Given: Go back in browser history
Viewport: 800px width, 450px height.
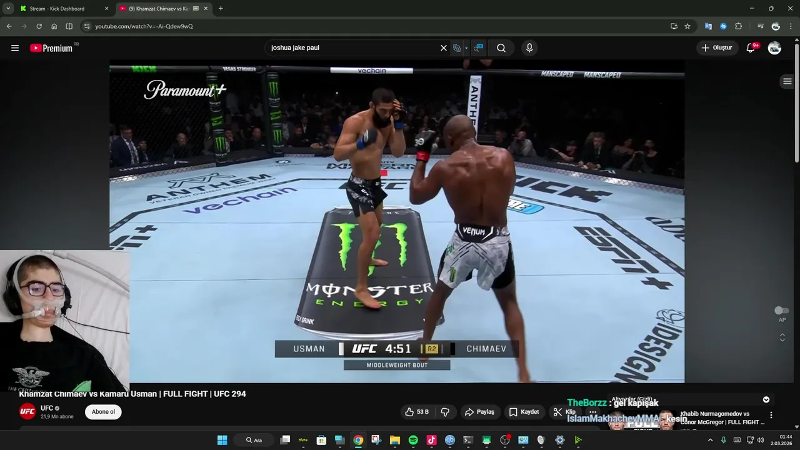Looking at the screenshot, I should click(9, 26).
